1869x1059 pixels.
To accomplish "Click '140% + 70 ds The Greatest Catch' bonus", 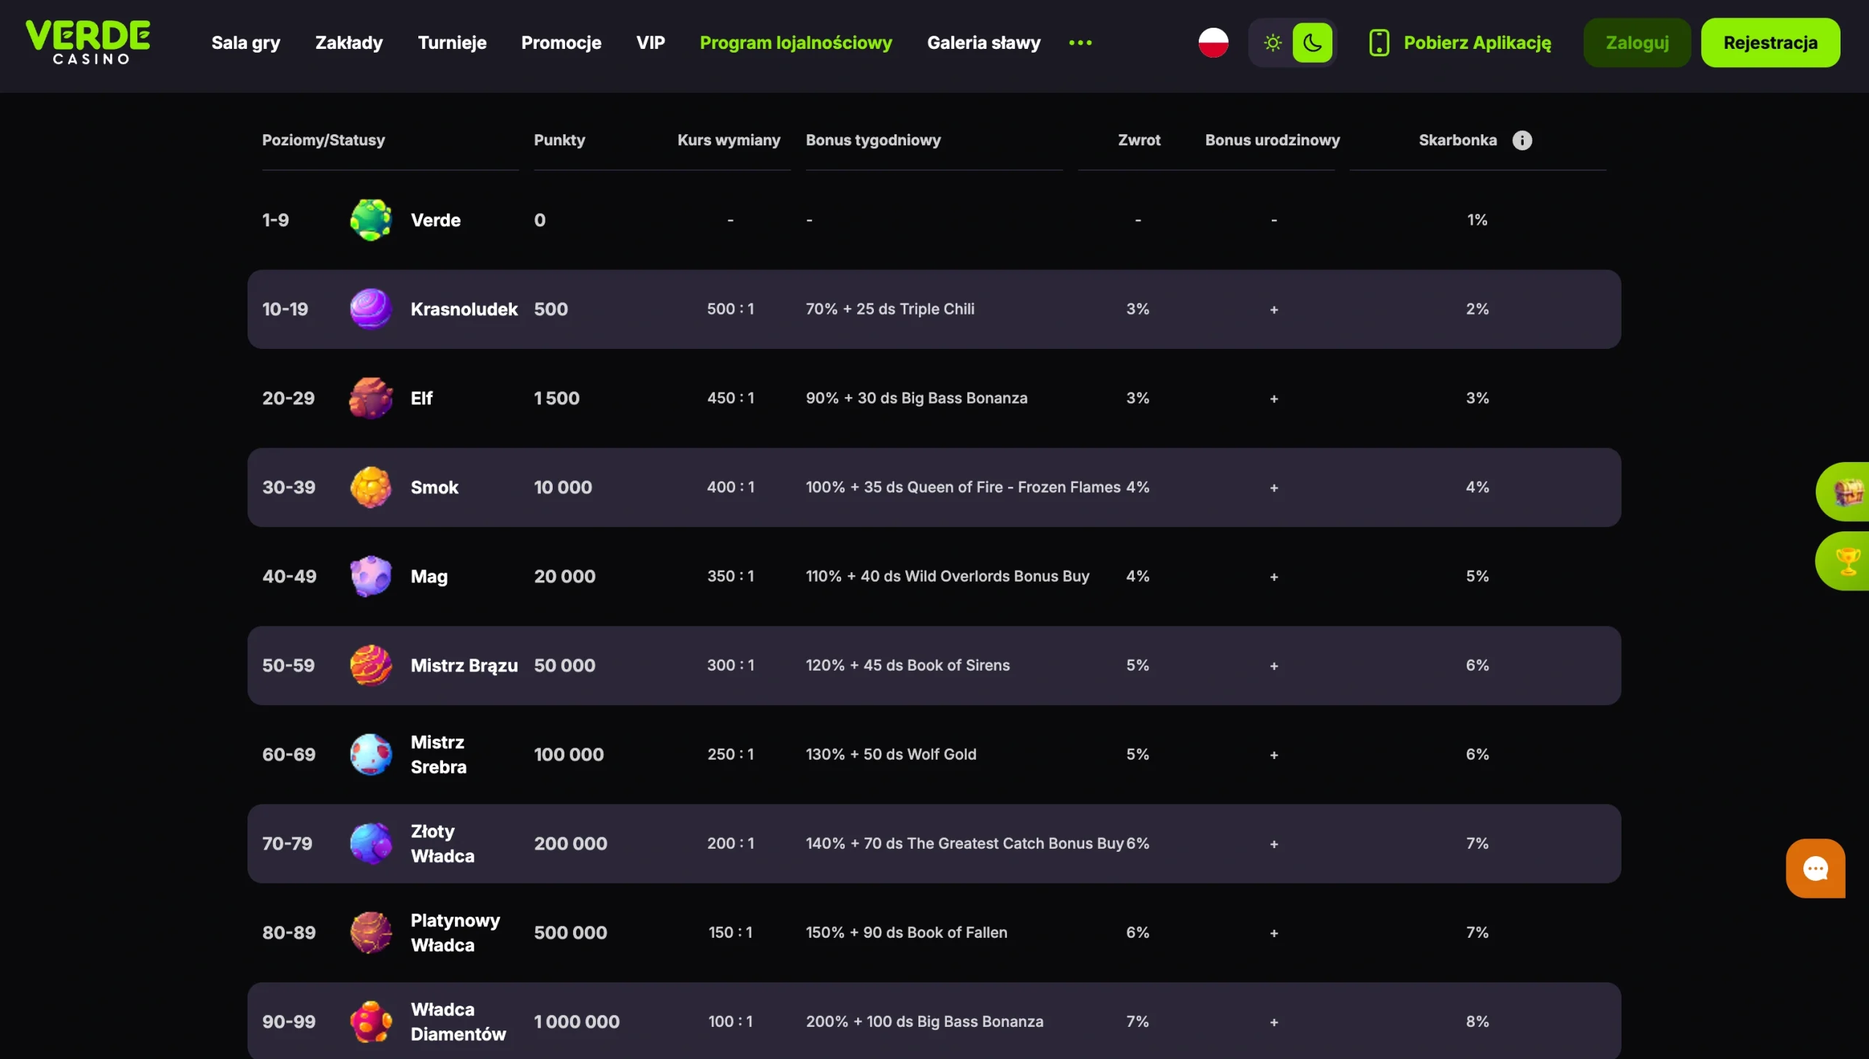I will pos(964,843).
